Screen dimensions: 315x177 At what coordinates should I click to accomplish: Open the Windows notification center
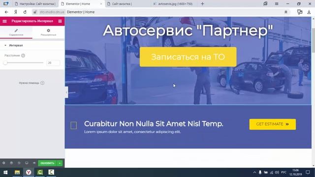coord(308,173)
